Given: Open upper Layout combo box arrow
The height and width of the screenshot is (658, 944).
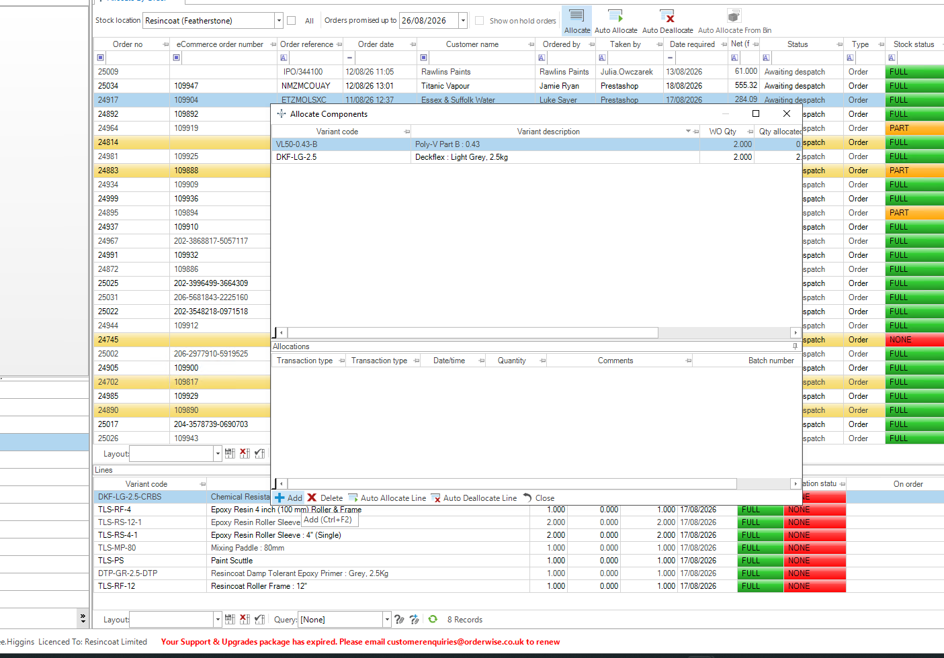Looking at the screenshot, I should 217,453.
